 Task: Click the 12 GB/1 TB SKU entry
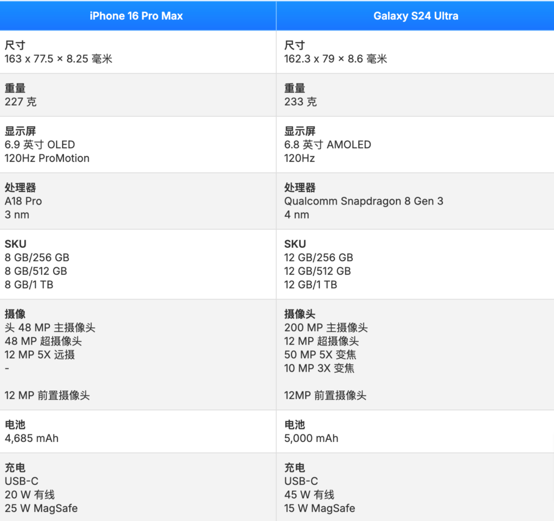coord(311,285)
